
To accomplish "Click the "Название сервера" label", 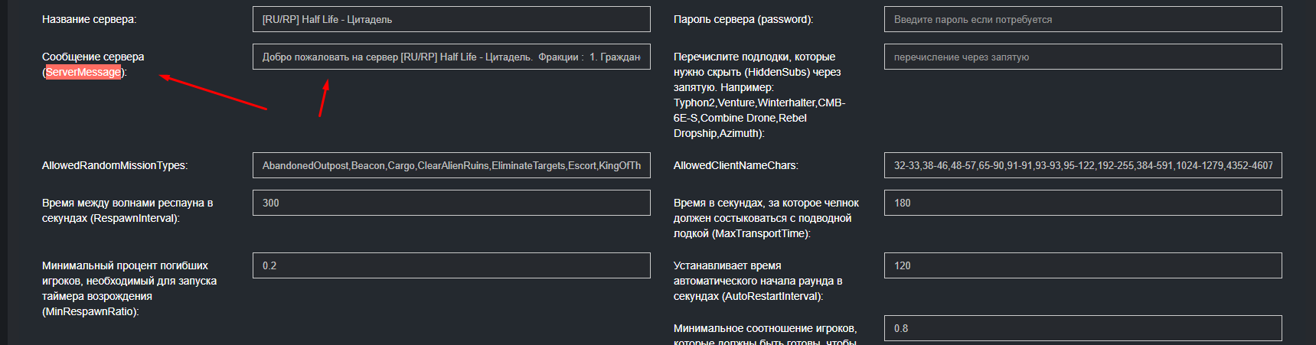I will 89,19.
